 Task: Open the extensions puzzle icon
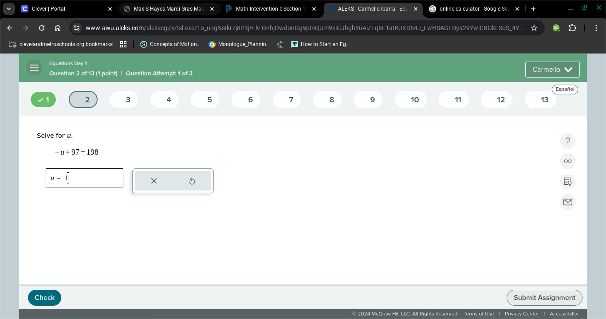coord(573,28)
